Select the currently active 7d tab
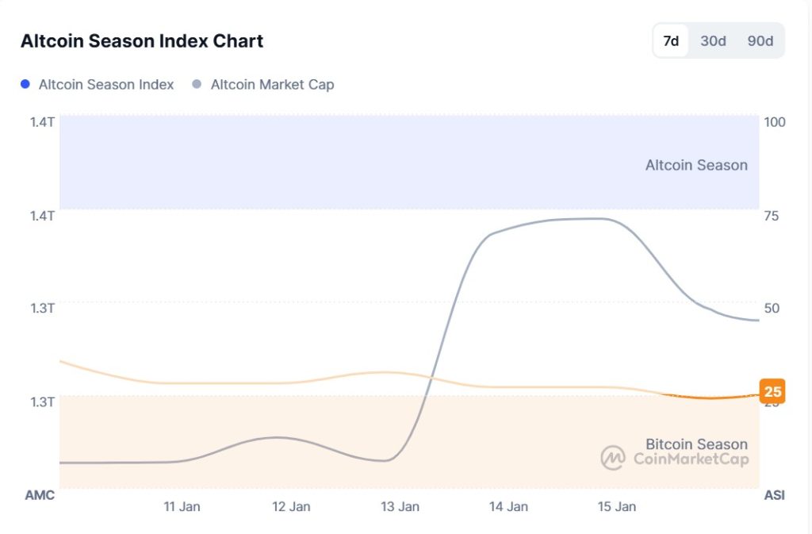812x534 pixels. [x=669, y=40]
